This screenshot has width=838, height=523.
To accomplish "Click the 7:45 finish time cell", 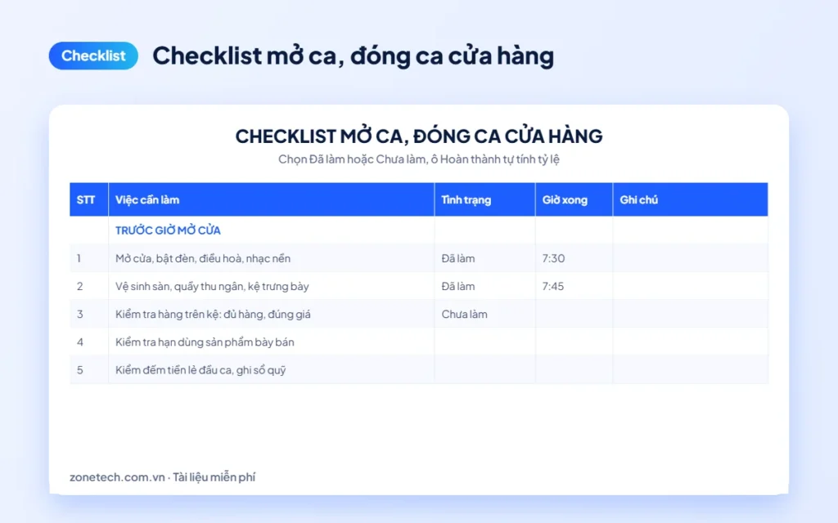I will click(574, 286).
